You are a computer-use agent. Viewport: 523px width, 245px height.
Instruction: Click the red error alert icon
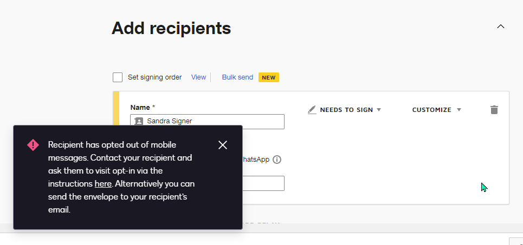coord(33,145)
